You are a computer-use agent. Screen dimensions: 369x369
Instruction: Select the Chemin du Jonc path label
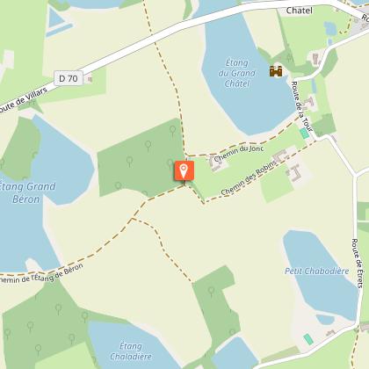click(239, 153)
